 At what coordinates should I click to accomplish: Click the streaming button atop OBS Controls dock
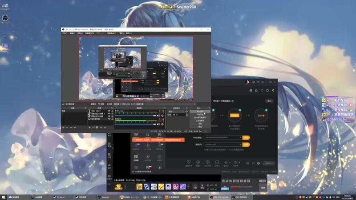click(200, 112)
